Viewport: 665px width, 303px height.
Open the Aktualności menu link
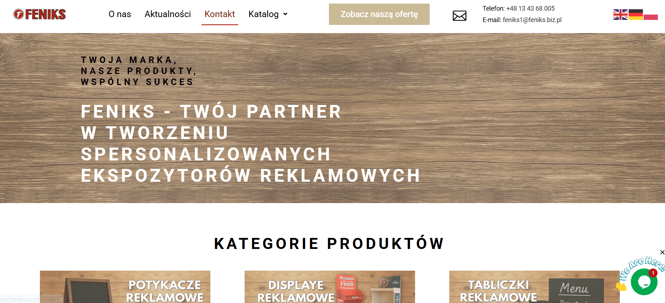(x=168, y=14)
